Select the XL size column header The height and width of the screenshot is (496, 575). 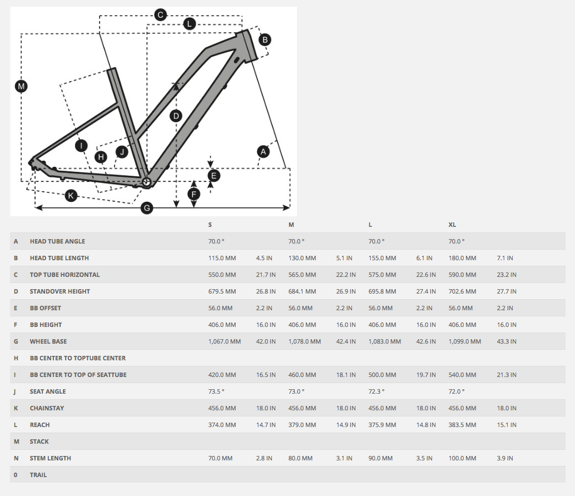point(452,225)
